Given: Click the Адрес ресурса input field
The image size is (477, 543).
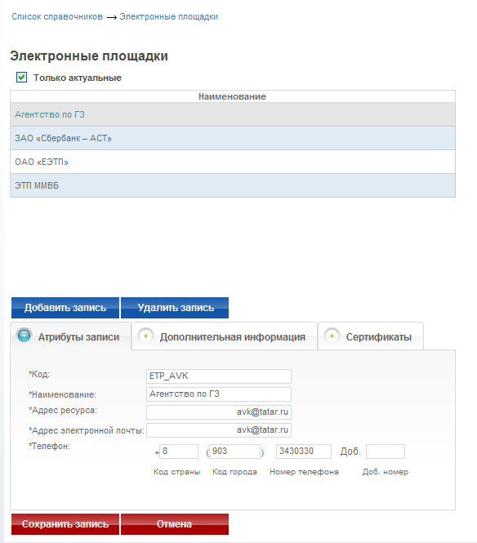Looking at the screenshot, I should (x=219, y=412).
